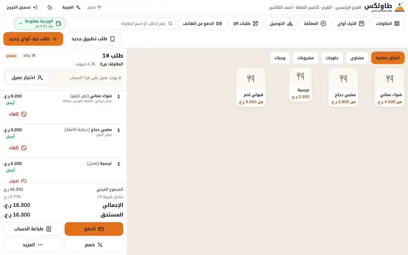Open the خصم discount button
Screen dimensions: 408x255
click(x=94, y=245)
